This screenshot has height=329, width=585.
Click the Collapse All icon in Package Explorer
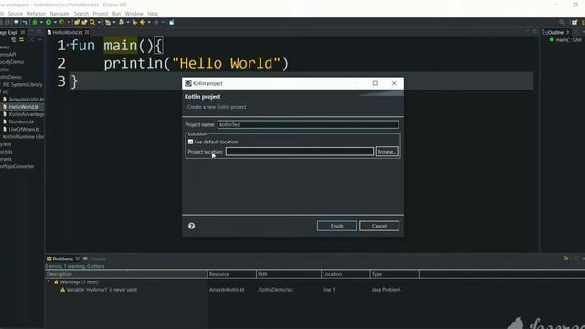[x=15, y=39]
